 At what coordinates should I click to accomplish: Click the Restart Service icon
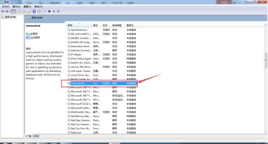[x=58, y=12]
